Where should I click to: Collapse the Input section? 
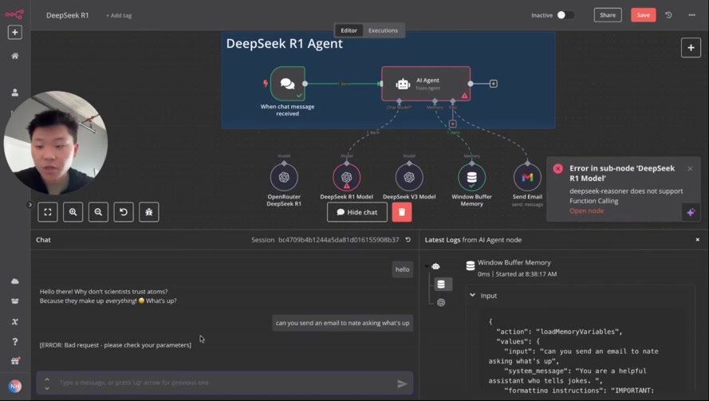(472, 295)
